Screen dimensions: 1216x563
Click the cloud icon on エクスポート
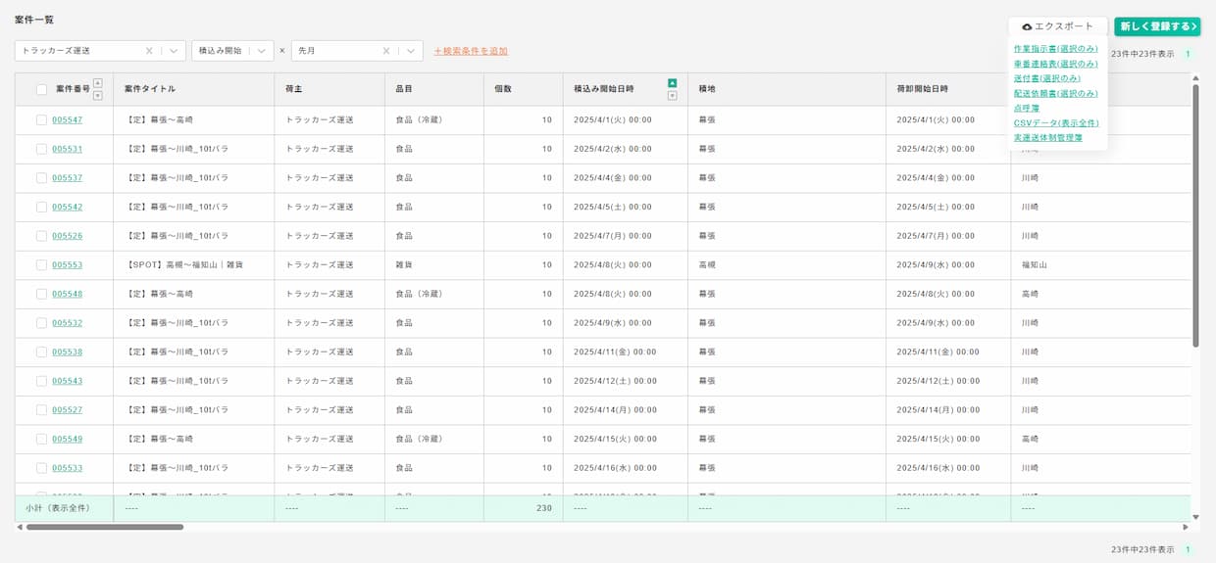click(1027, 26)
